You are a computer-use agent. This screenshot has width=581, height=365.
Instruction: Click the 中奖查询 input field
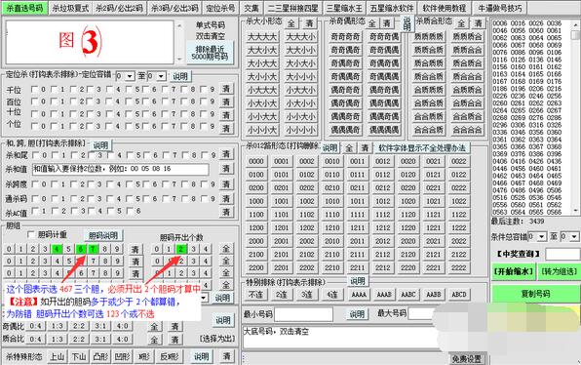[562, 255]
